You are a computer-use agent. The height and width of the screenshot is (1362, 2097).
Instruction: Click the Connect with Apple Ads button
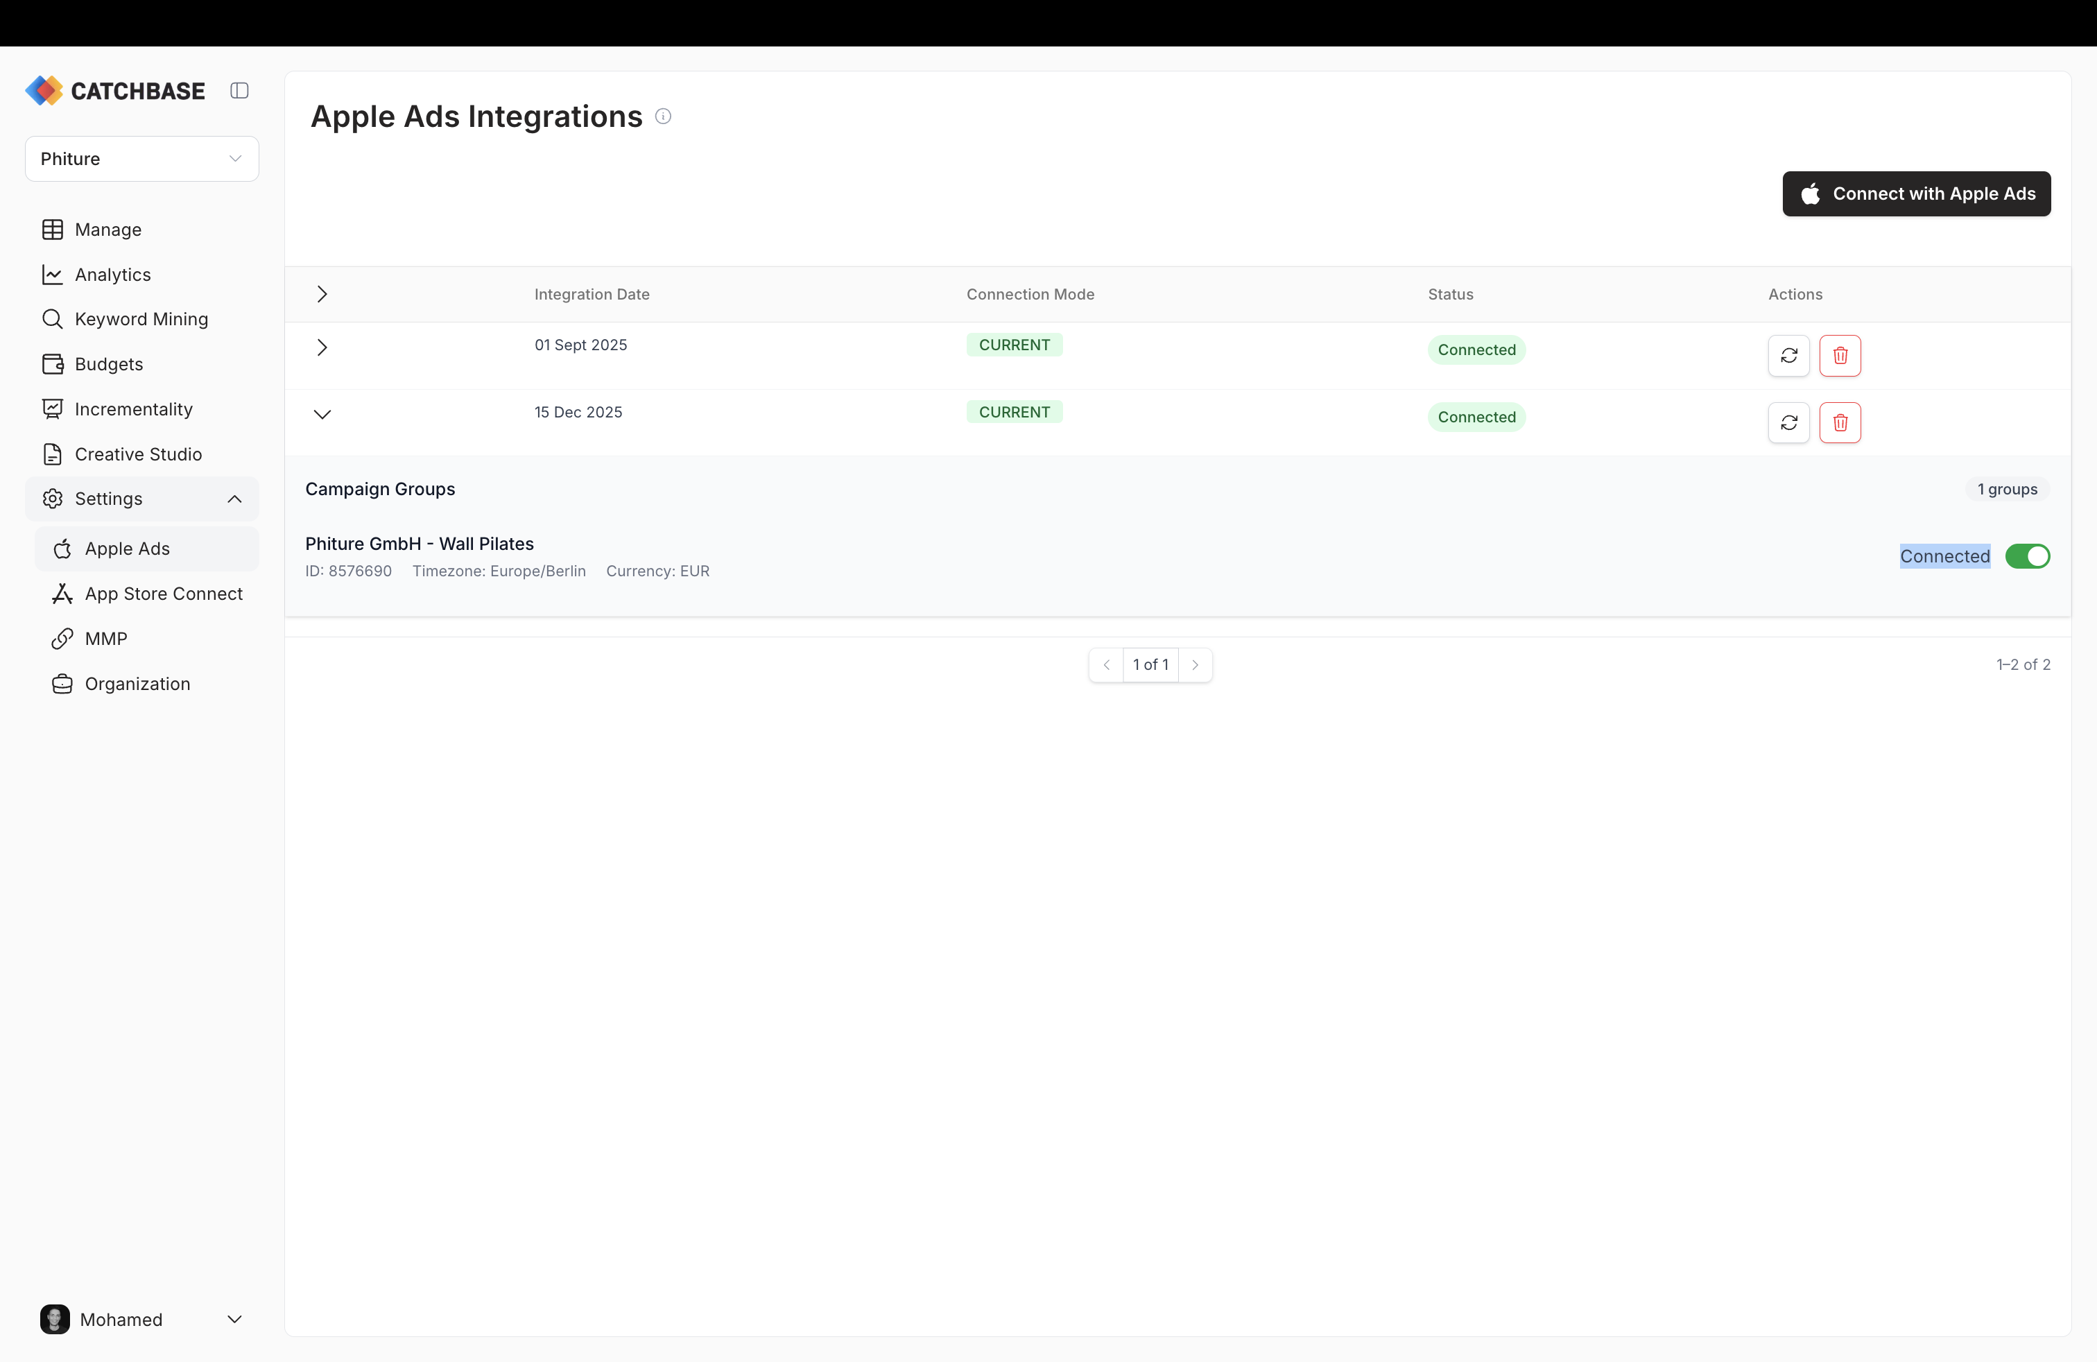coord(1917,193)
